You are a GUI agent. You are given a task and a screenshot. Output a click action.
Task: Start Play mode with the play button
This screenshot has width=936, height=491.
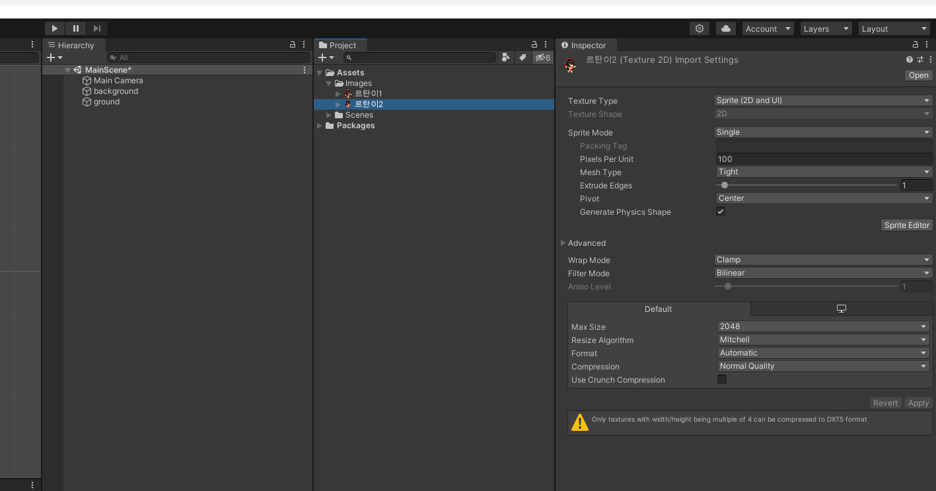pos(55,28)
